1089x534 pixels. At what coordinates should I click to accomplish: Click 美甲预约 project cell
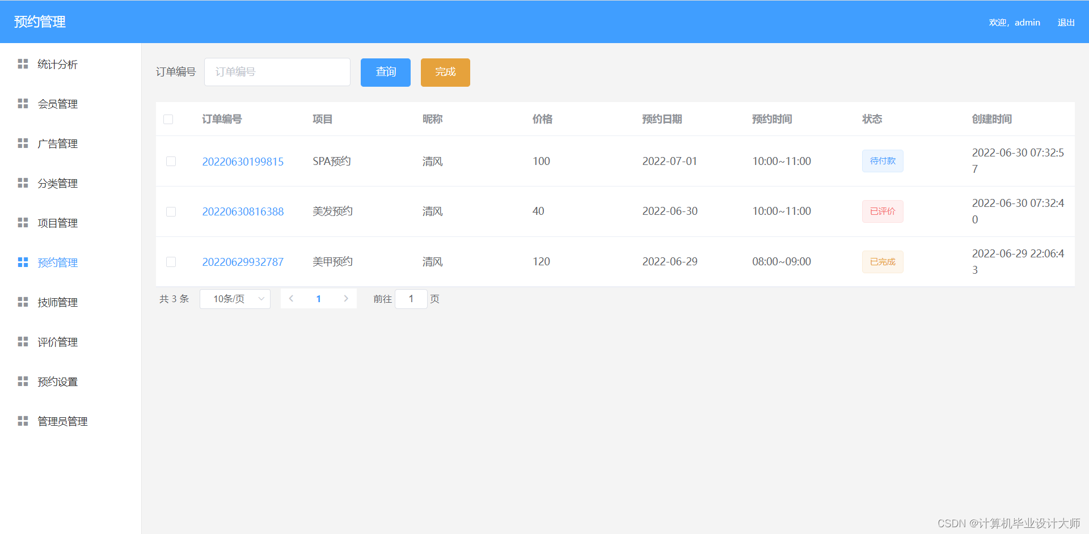click(x=332, y=262)
